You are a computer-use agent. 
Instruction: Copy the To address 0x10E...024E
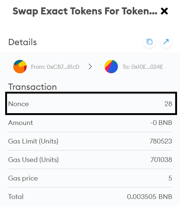(x=143, y=67)
